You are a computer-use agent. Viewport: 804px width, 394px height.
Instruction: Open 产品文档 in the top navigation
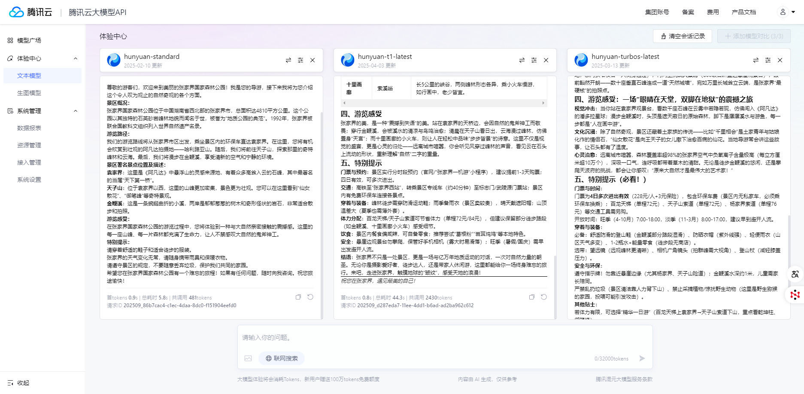click(743, 12)
